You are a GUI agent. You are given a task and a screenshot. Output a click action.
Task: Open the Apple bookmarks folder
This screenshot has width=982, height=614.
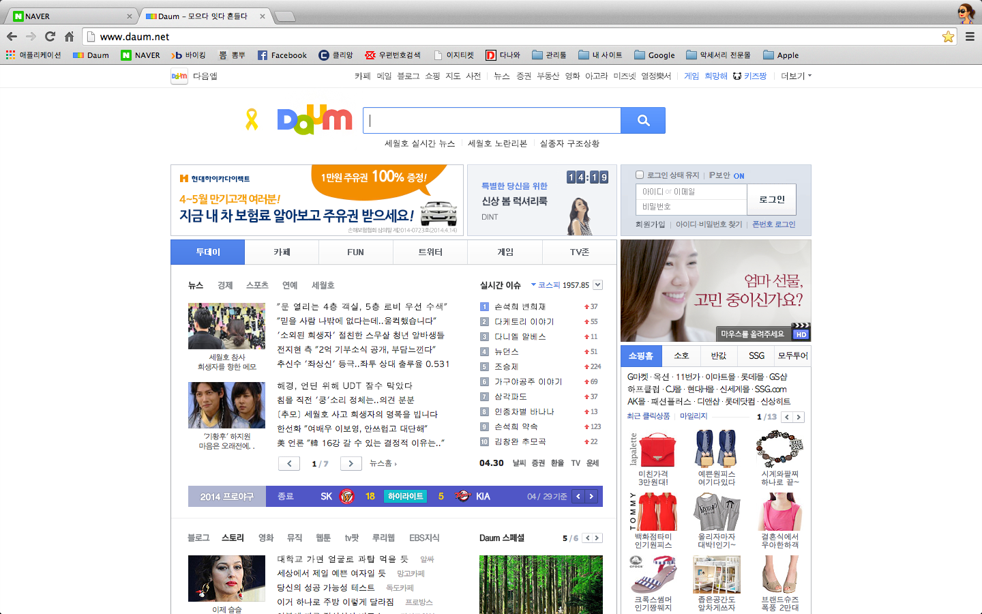781,55
